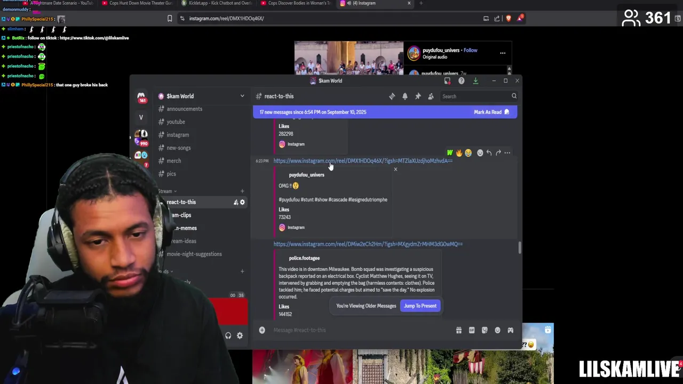The image size is (683, 384).
Task: Open notification settings bell in channel header
Action: (405, 97)
